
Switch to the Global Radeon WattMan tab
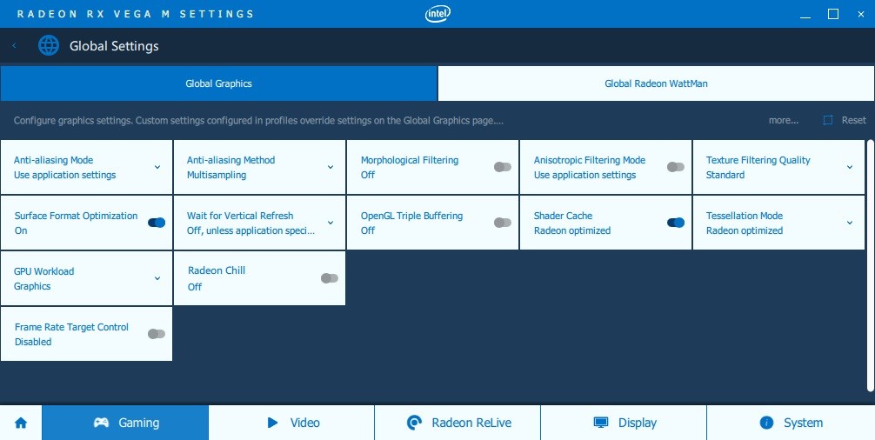656,83
